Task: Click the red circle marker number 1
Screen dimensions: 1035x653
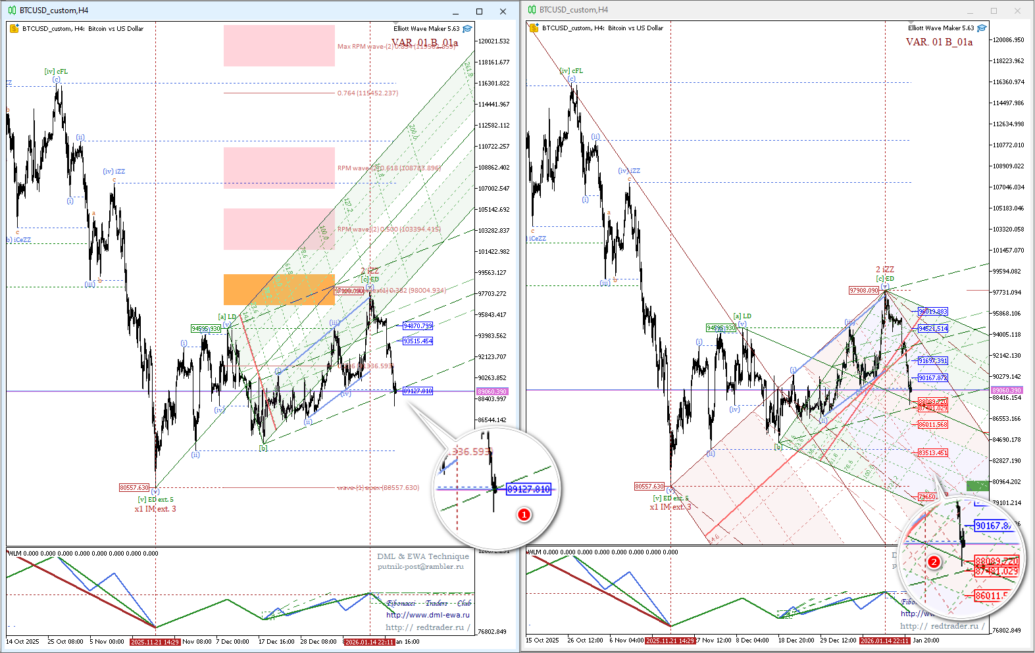Action: (524, 514)
